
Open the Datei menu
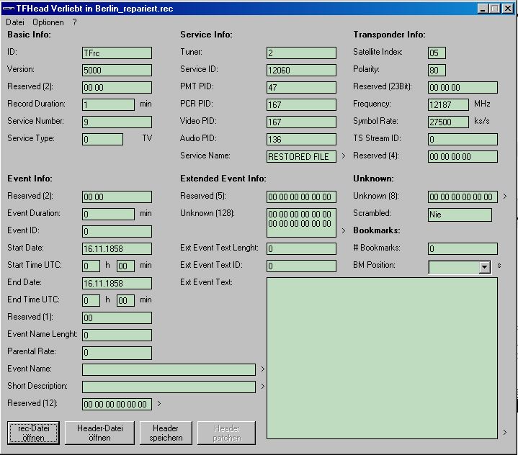click(x=15, y=22)
